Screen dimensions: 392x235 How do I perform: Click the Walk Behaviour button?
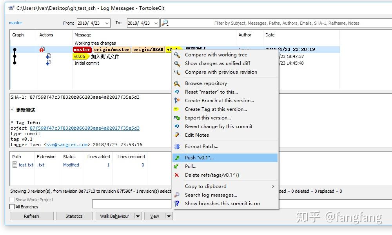115,216
